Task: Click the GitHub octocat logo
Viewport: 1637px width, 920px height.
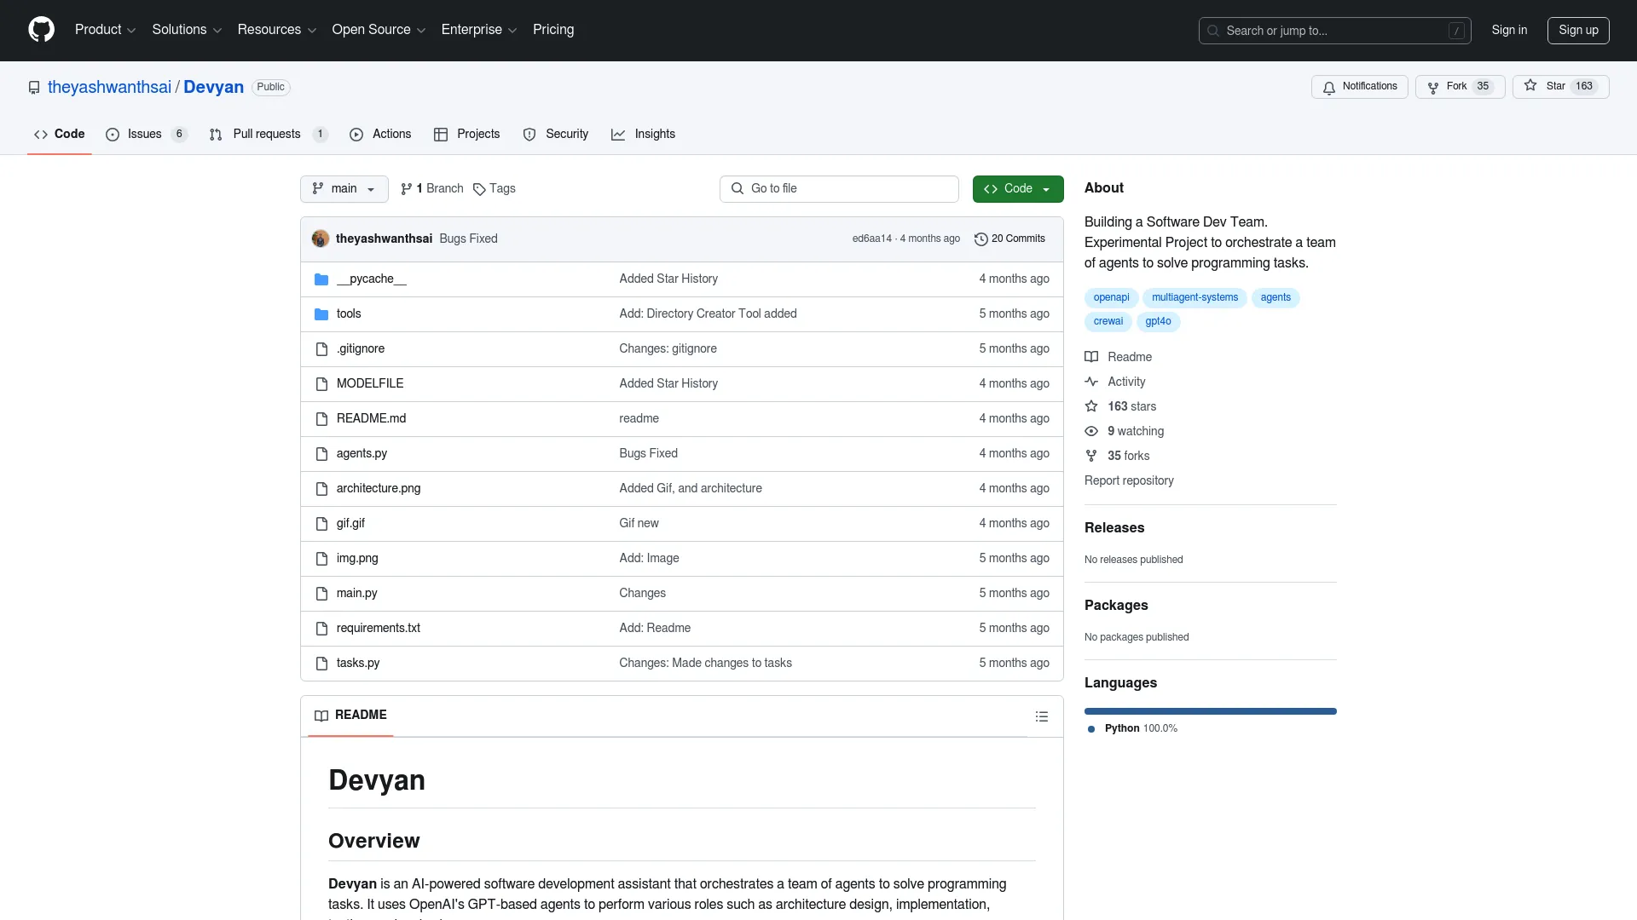Action: click(x=41, y=30)
